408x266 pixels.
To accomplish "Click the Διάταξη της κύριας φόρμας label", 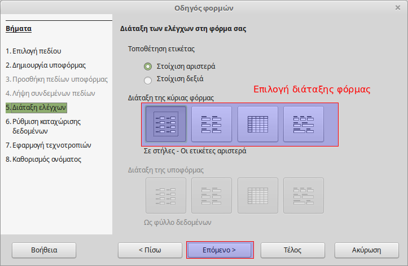I will click(x=170, y=98).
